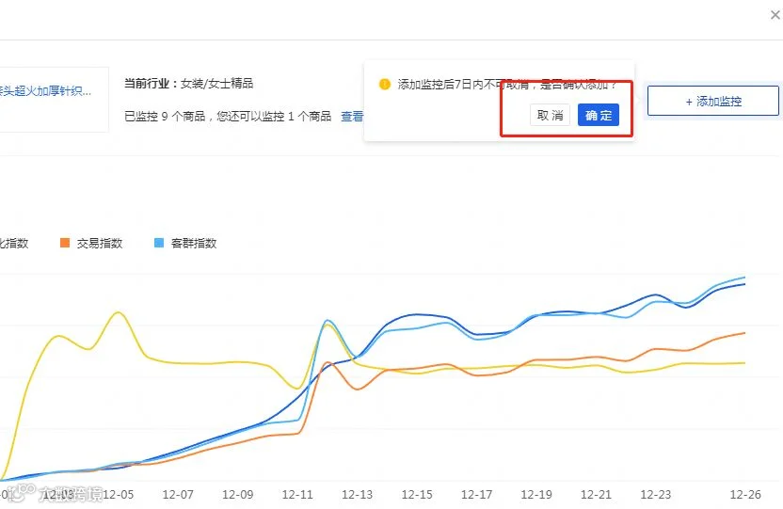Click the yellow warning icon in popup
The height and width of the screenshot is (509, 783).
385,84
